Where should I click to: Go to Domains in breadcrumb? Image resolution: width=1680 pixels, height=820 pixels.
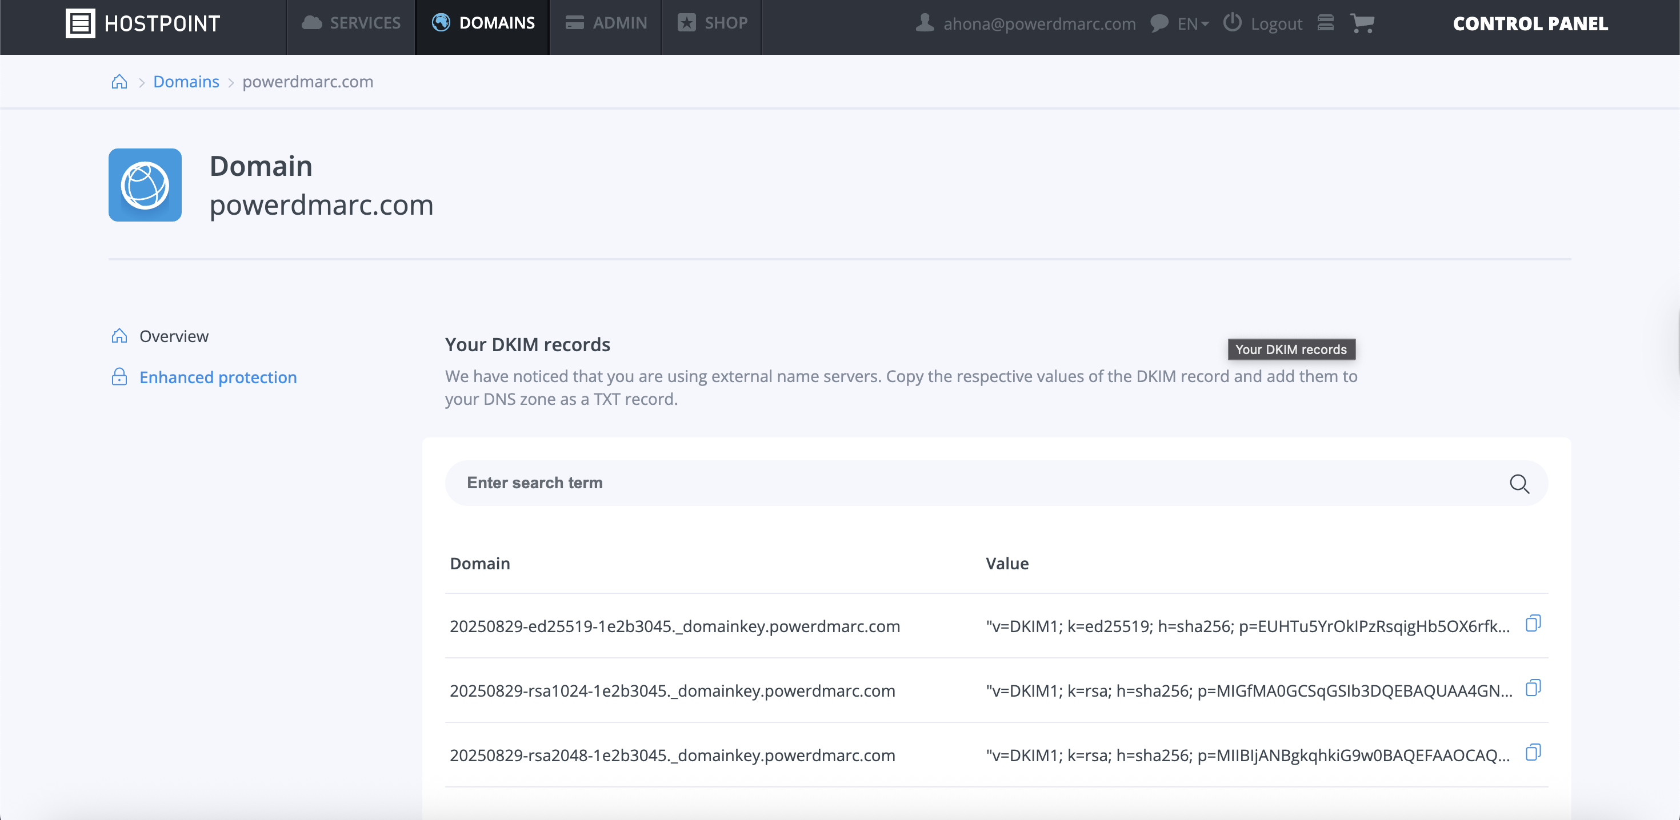click(186, 82)
